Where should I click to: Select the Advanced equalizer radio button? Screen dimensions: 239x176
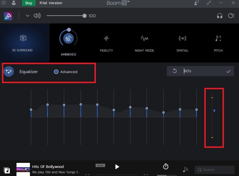56,72
